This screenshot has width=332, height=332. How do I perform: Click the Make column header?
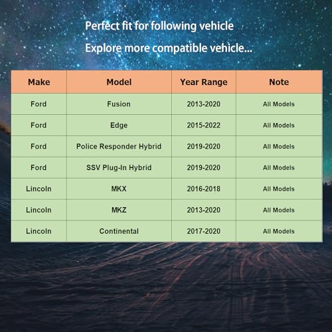39,82
